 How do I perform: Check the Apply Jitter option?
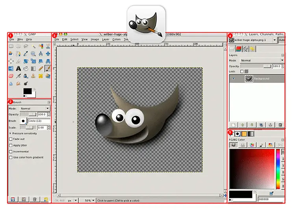coord(10,145)
